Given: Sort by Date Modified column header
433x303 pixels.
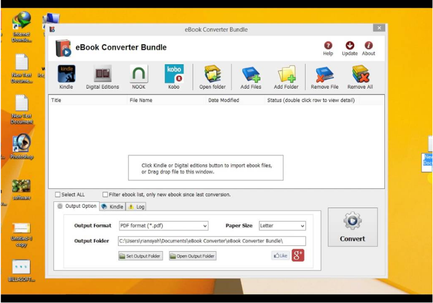Looking at the screenshot, I should (x=235, y=100).
